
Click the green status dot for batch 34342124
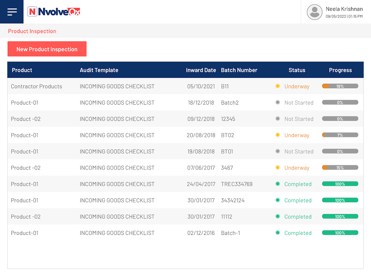pyautogui.click(x=278, y=200)
